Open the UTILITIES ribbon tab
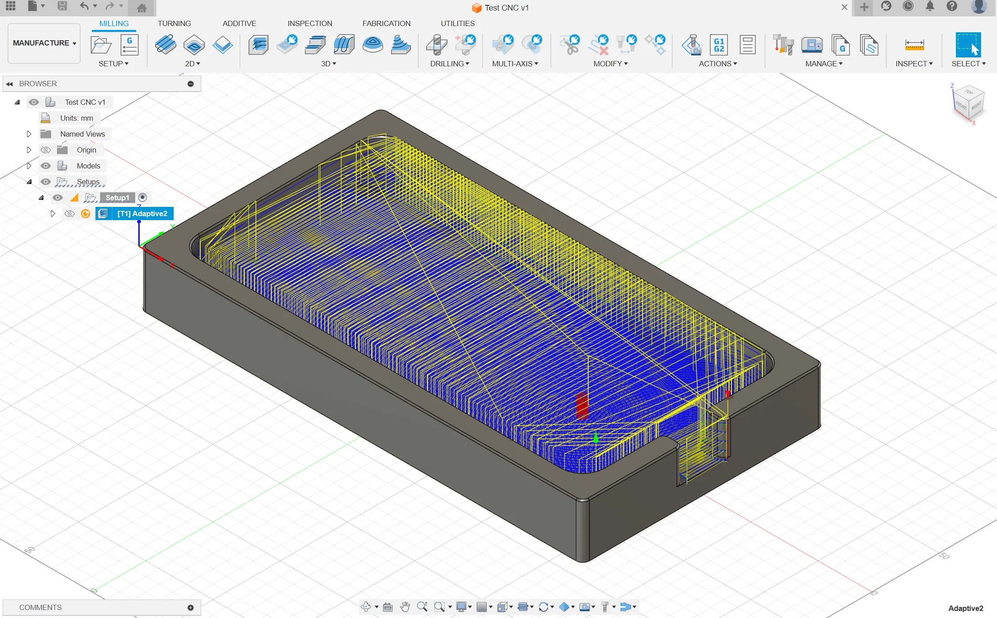 (x=457, y=23)
